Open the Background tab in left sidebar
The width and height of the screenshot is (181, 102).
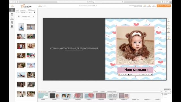tap(12, 14)
